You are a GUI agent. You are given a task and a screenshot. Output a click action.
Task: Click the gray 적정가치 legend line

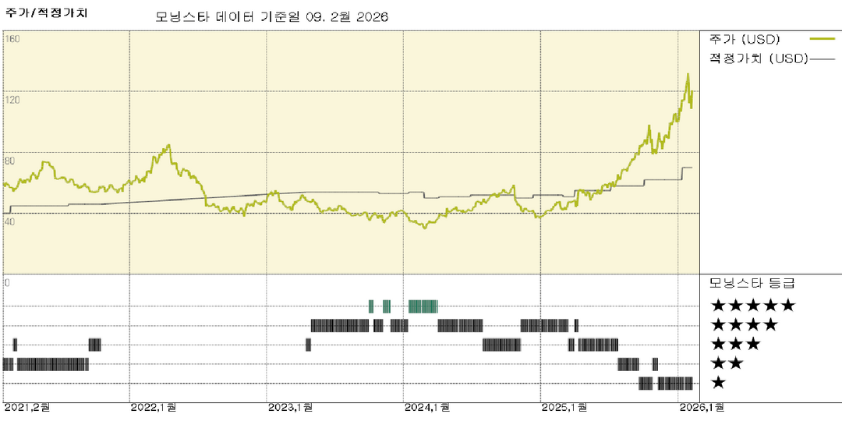[822, 58]
